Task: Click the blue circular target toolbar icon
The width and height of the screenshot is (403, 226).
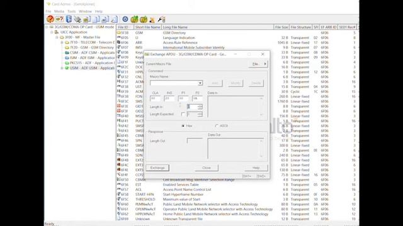Action: [125, 19]
